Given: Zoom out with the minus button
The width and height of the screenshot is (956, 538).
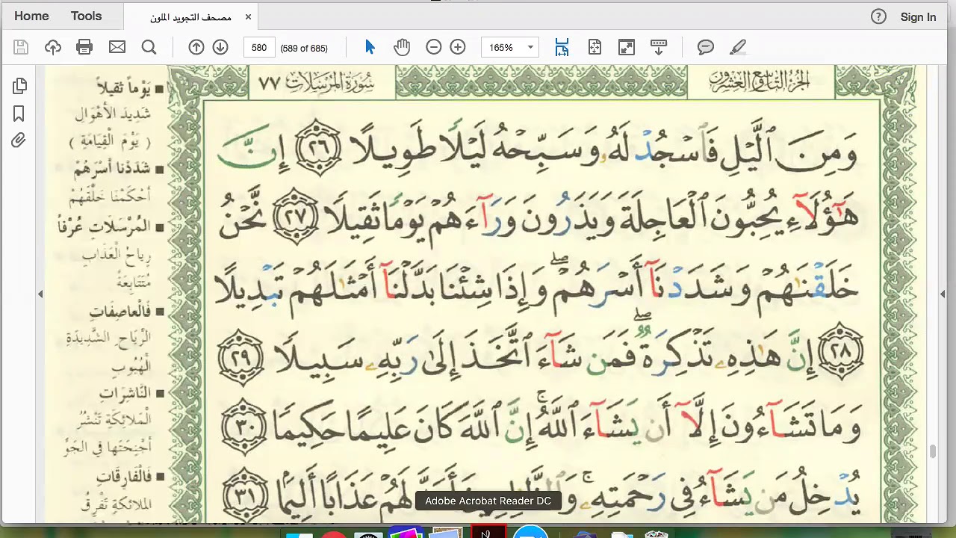Looking at the screenshot, I should click(x=434, y=47).
